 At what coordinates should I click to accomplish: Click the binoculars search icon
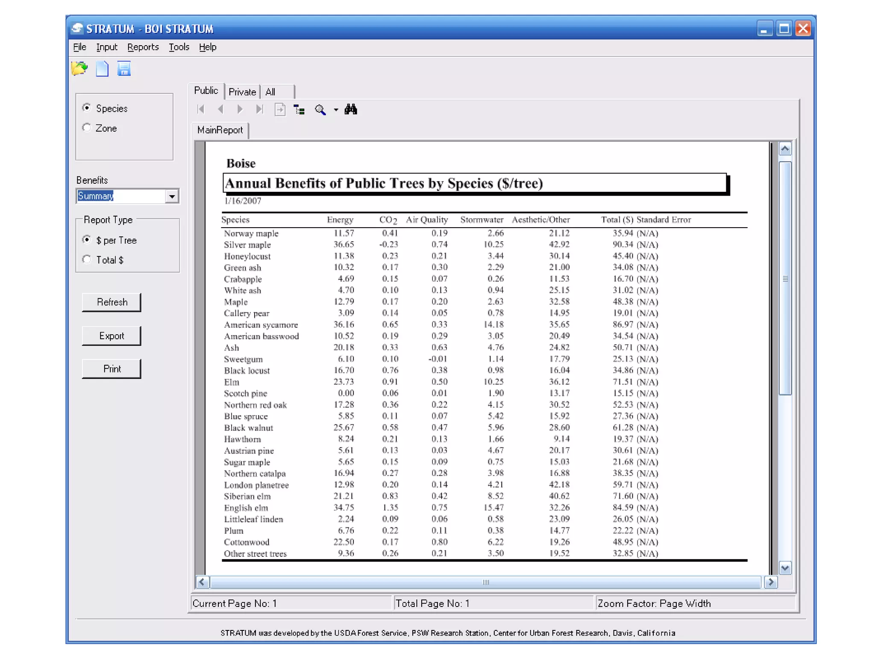[350, 109]
